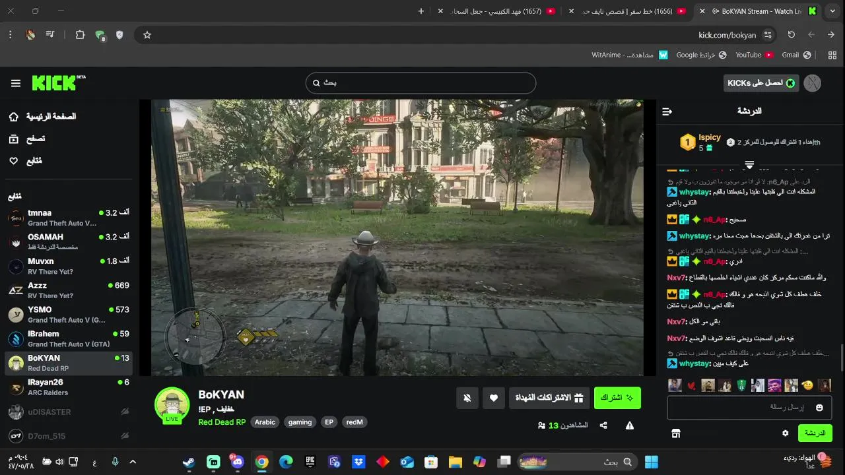This screenshot has width=845, height=475.
Task: Report the stream via warning icon
Action: click(x=630, y=426)
